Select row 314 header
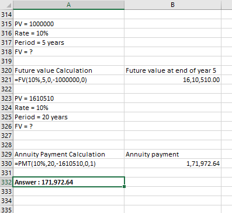 pyautogui.click(x=6, y=15)
